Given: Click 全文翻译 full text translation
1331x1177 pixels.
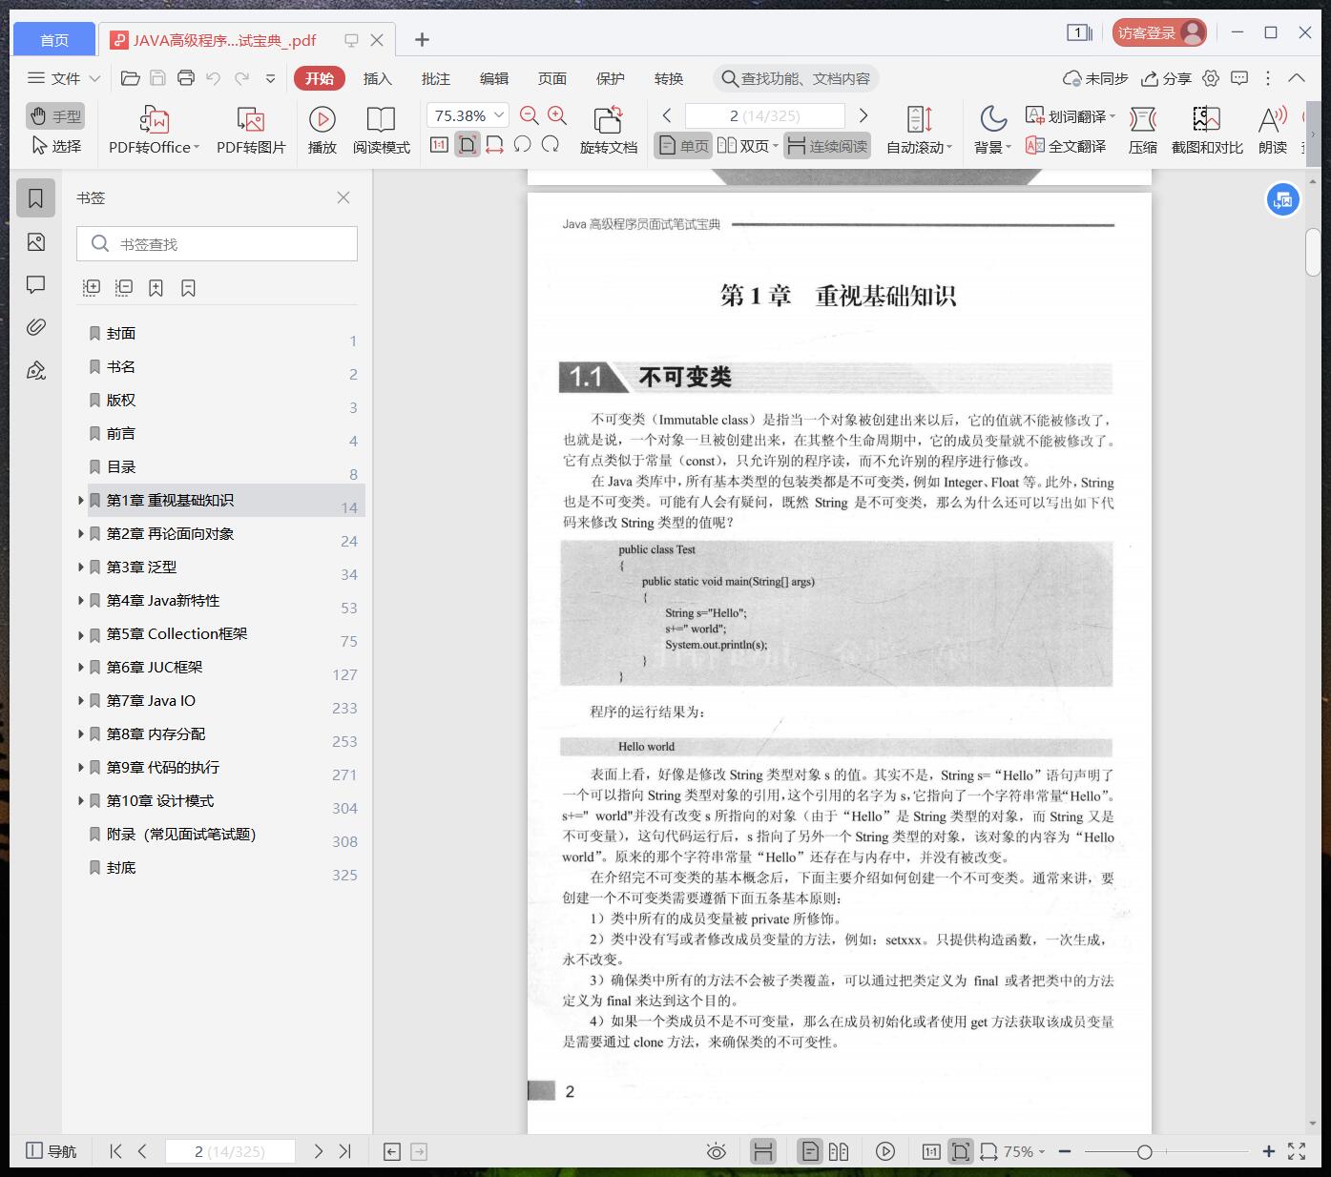Looking at the screenshot, I should tap(1066, 146).
